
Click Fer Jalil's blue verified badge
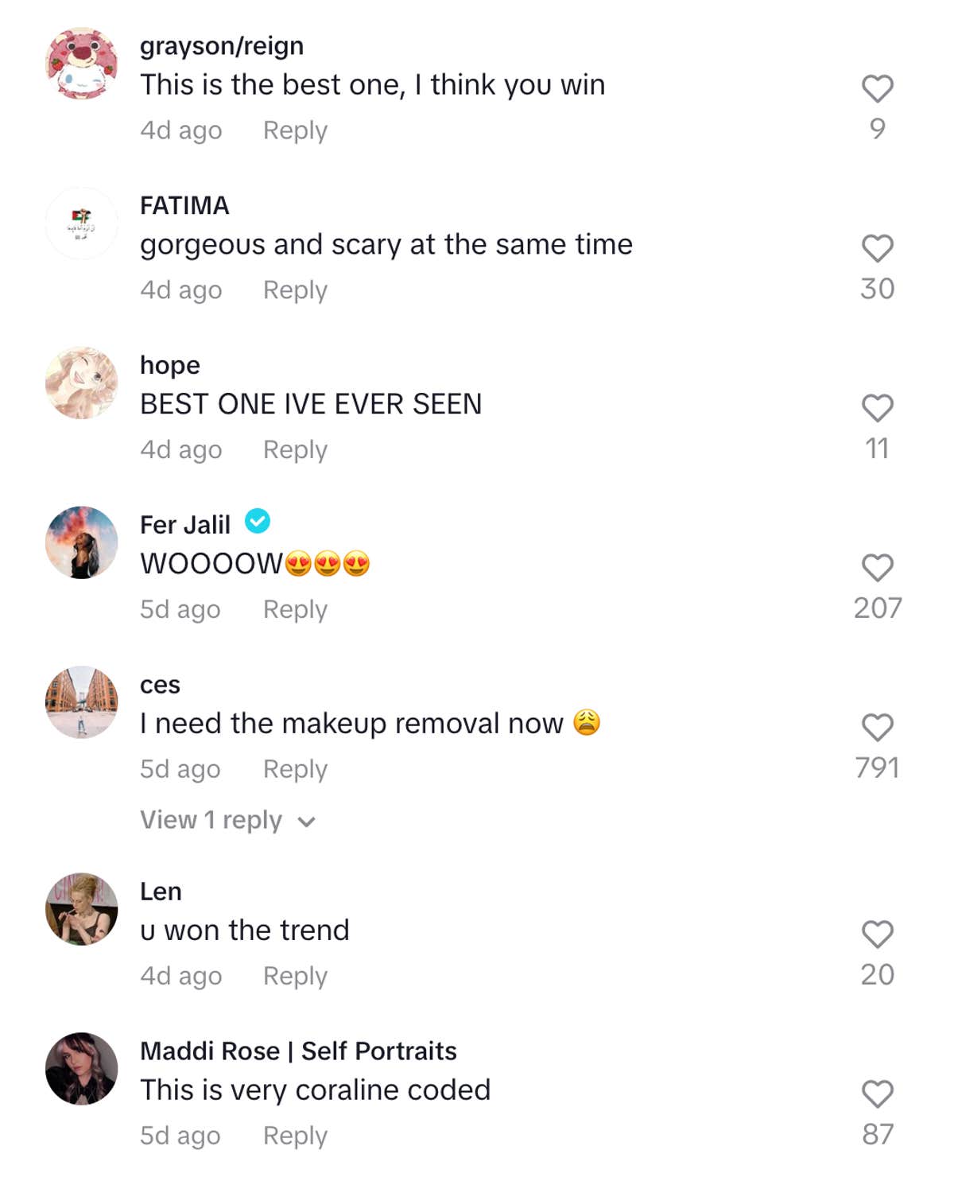(x=258, y=523)
